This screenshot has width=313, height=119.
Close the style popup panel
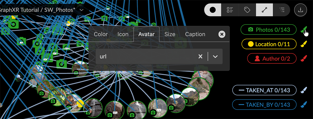(x=222, y=34)
